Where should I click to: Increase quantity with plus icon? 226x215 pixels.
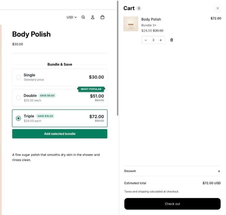click(x=161, y=40)
